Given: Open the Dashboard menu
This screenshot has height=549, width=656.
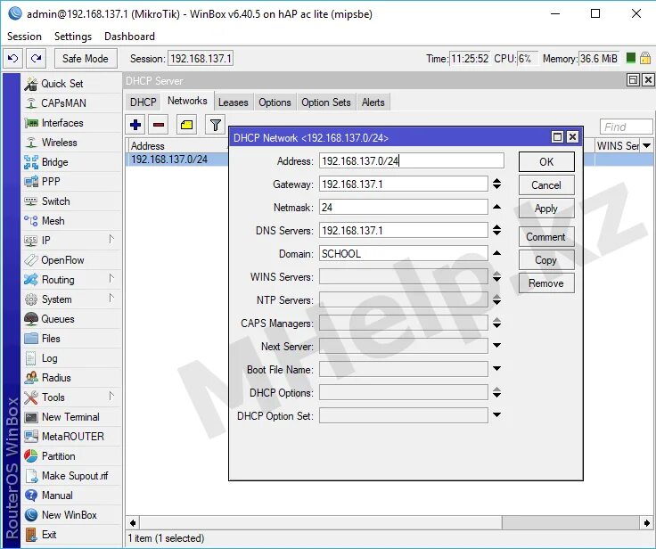Looking at the screenshot, I should [130, 37].
